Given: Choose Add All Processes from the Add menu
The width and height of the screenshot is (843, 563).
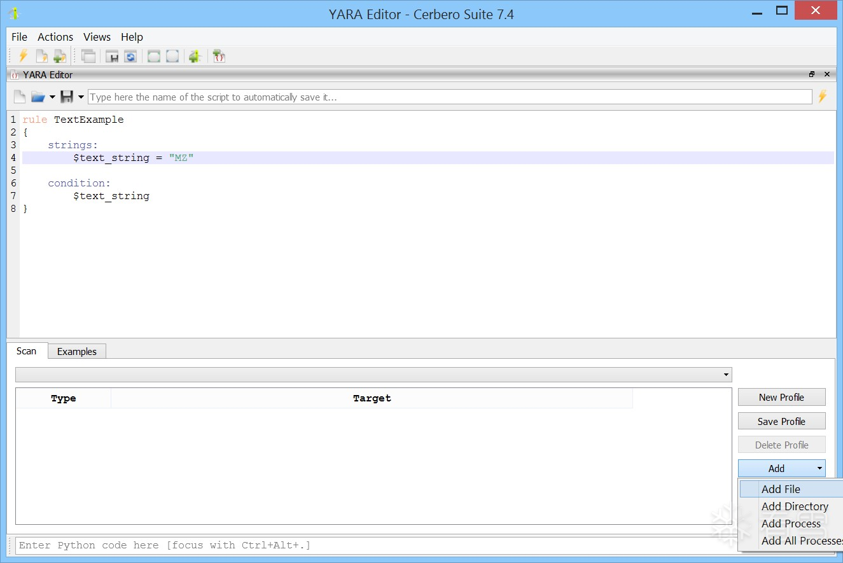Looking at the screenshot, I should (x=791, y=541).
